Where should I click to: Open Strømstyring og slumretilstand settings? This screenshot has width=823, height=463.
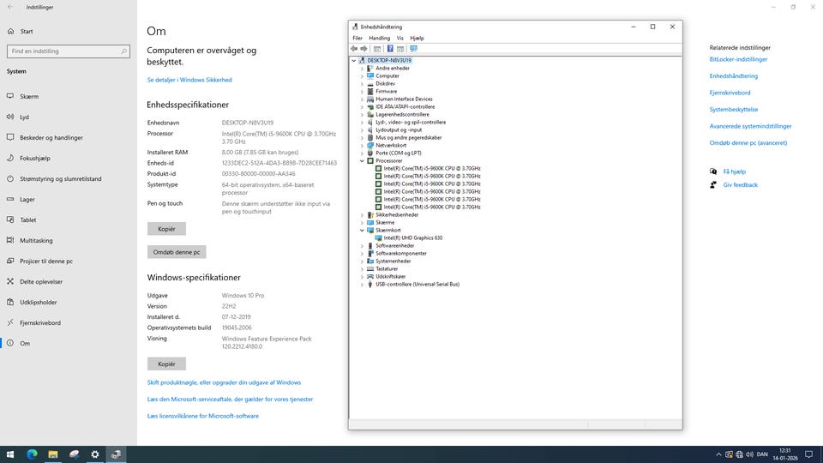pyautogui.click(x=60, y=179)
